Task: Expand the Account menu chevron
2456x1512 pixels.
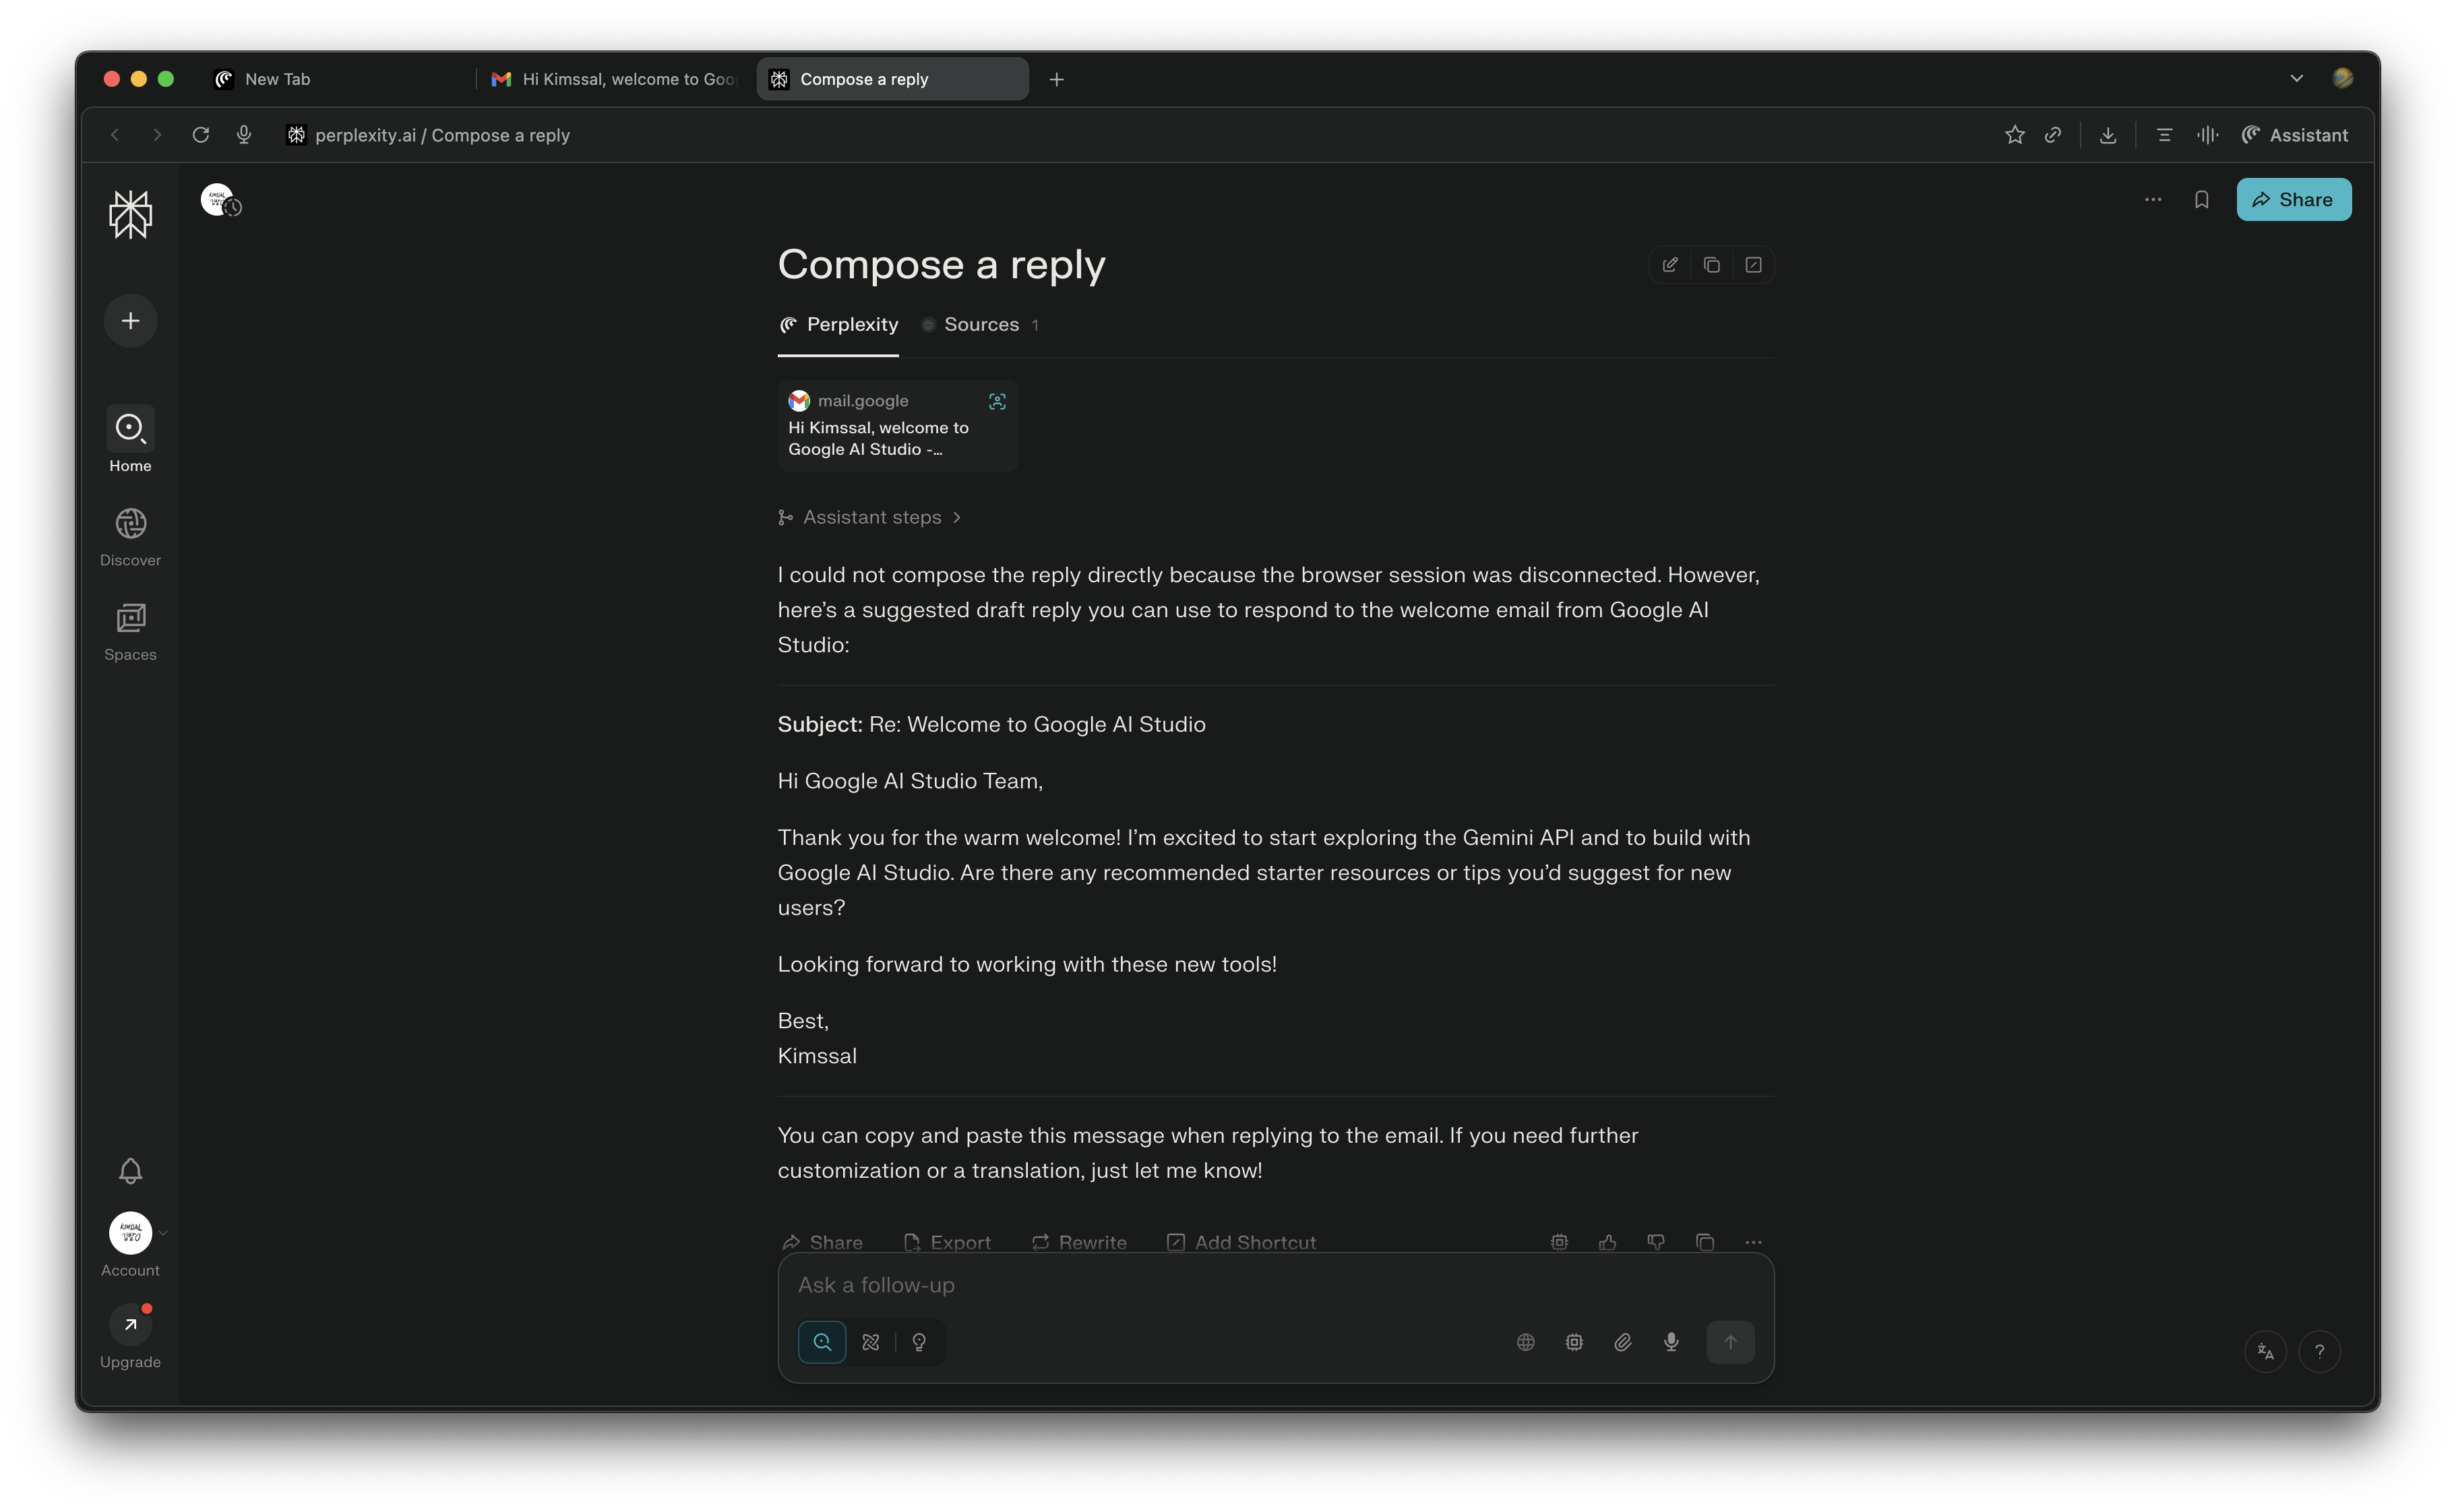Action: pyautogui.click(x=163, y=1233)
